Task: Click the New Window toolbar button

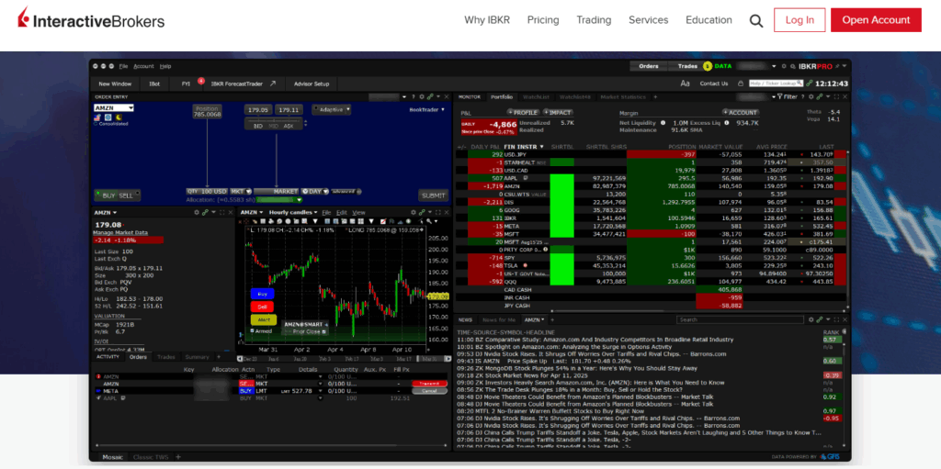Action: coord(115,84)
